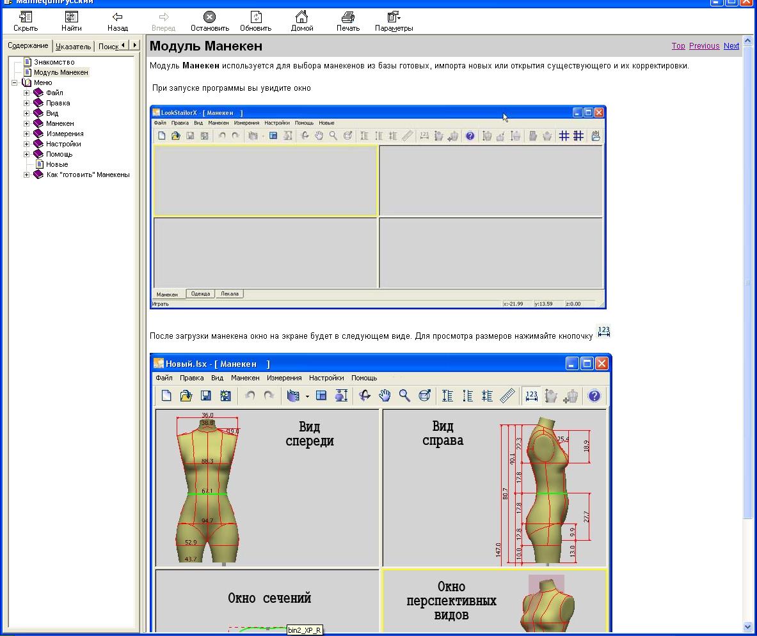757x636 pixels.
Task: Open the Параметры options icon
Action: coord(394,17)
